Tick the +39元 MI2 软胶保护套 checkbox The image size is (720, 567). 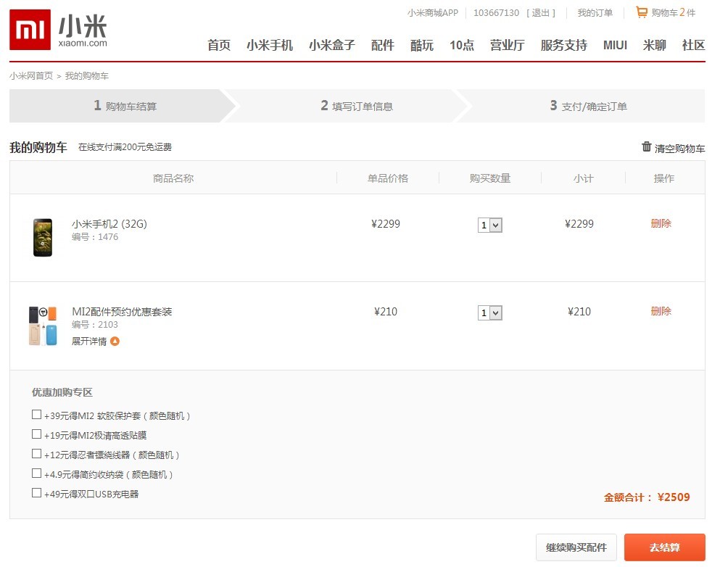[37, 415]
